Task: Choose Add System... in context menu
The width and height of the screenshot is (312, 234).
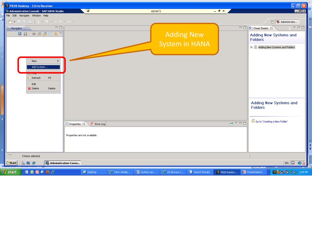Action: [43, 67]
